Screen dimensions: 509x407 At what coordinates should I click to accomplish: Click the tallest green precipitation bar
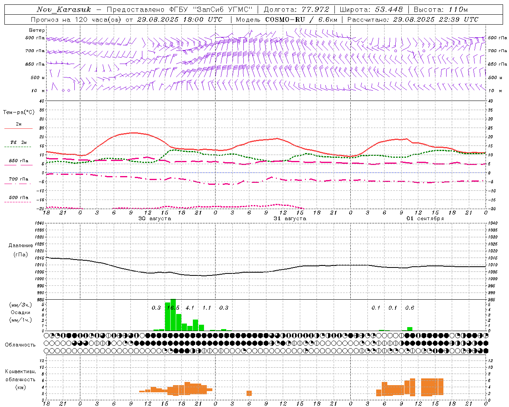pyautogui.click(x=173, y=315)
